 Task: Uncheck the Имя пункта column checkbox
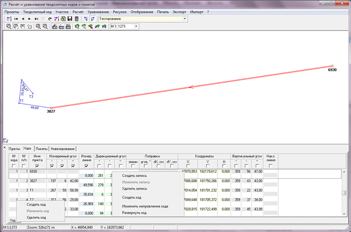tap(37, 166)
